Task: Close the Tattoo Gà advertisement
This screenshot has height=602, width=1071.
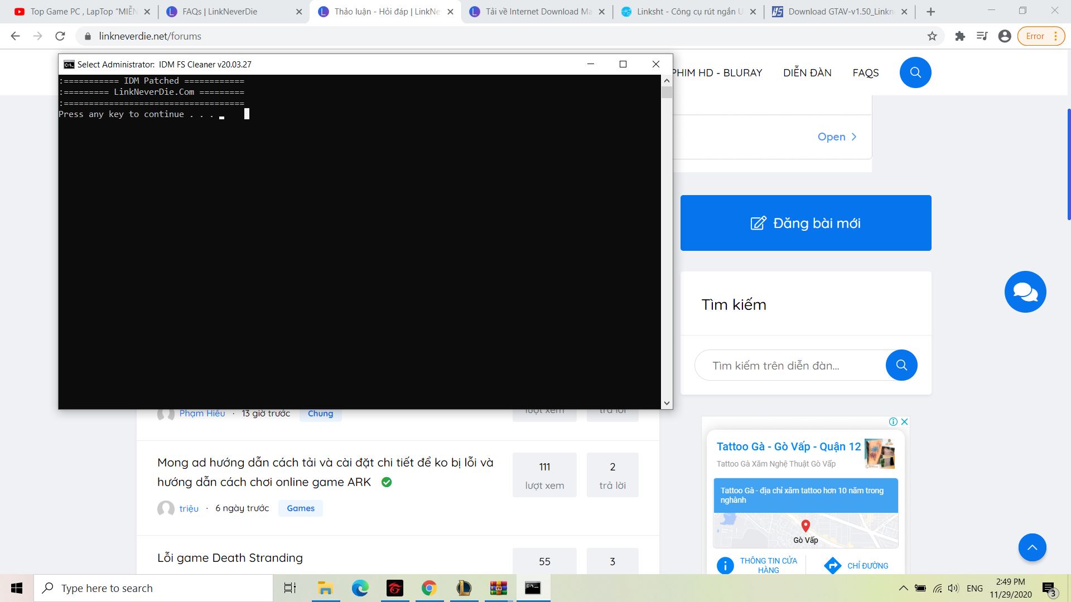Action: (x=905, y=422)
